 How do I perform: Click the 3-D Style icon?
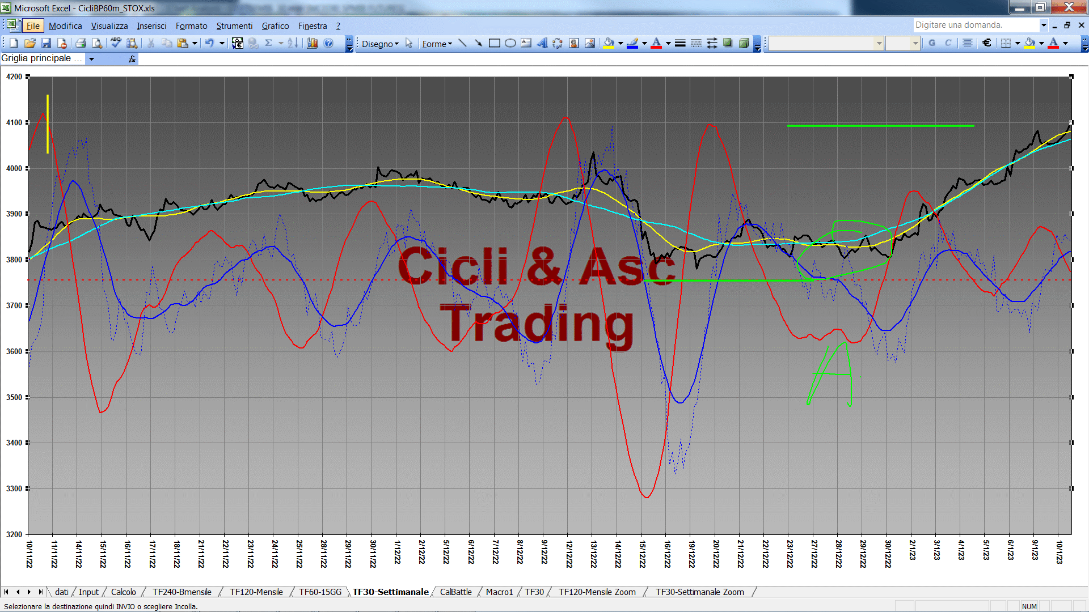coord(744,43)
